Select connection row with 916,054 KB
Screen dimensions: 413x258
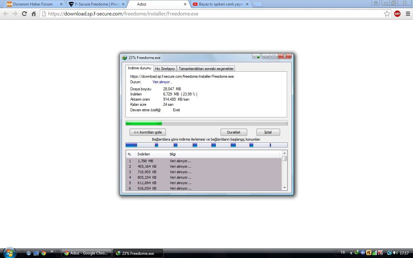tap(204, 188)
